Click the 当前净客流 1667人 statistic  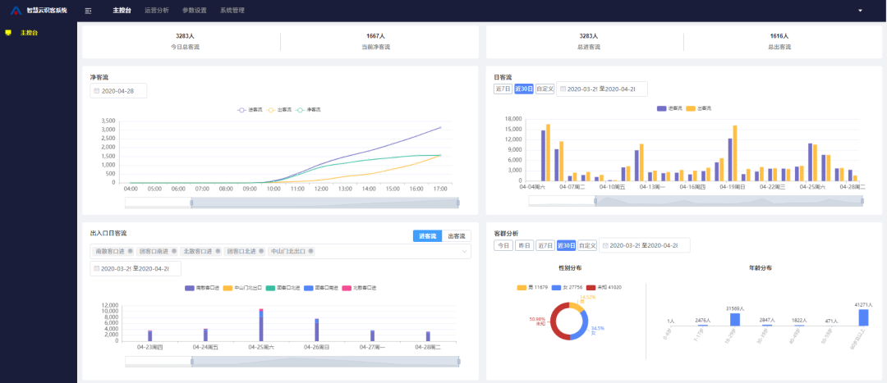pyautogui.click(x=375, y=41)
